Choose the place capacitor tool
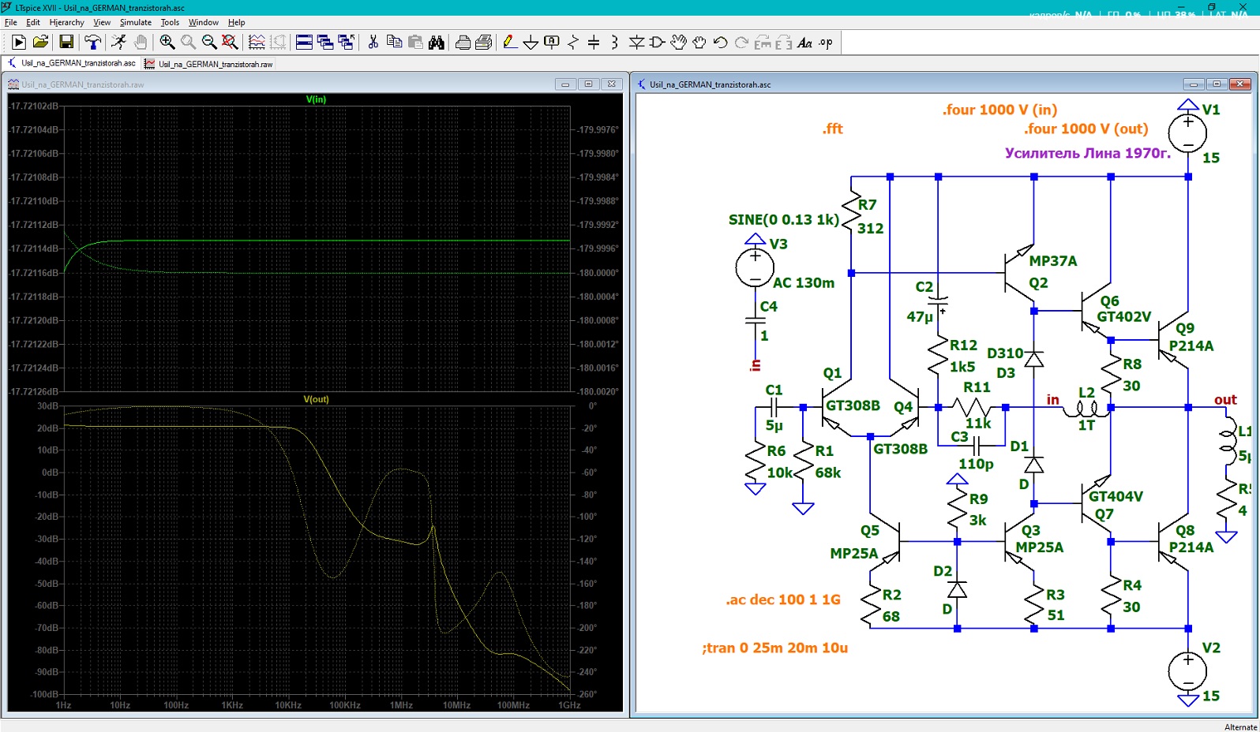Screen dimensions: 1260x732 click(594, 43)
